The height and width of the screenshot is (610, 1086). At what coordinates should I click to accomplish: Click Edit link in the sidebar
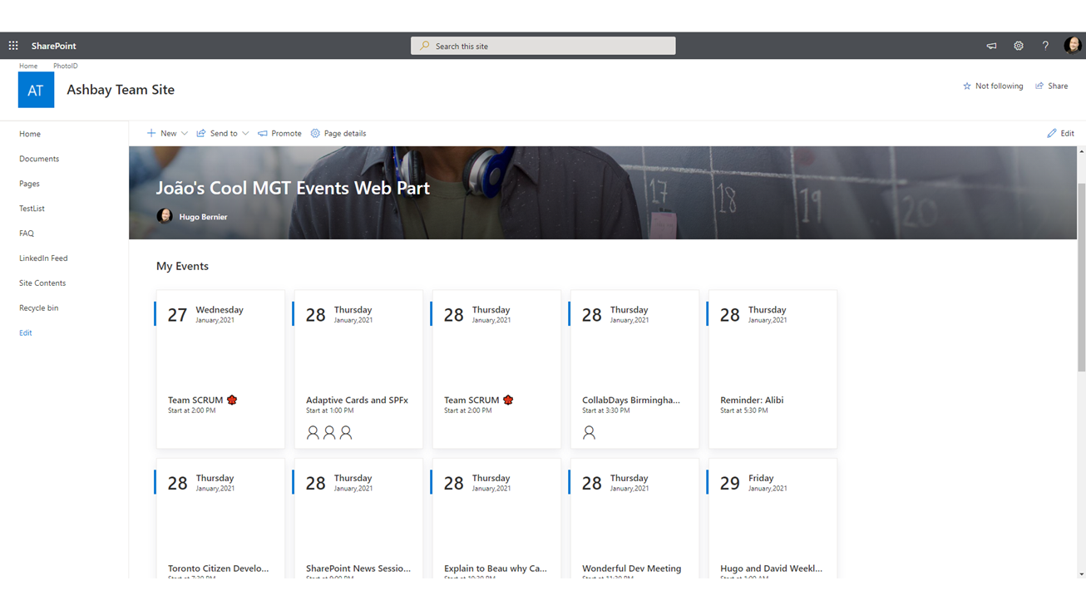pyautogui.click(x=26, y=333)
